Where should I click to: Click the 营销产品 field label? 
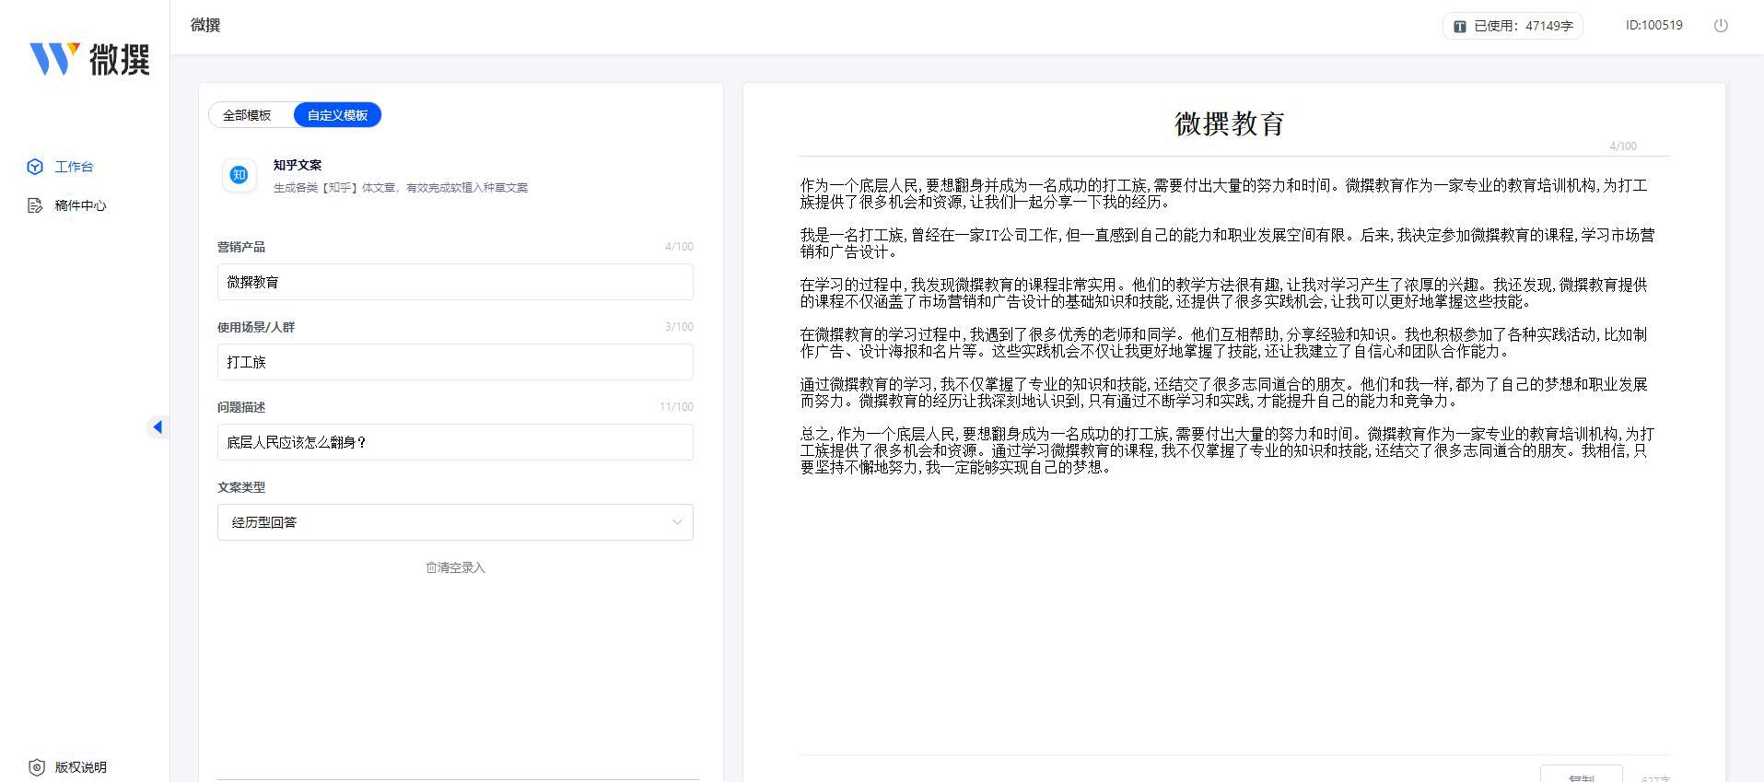241,247
